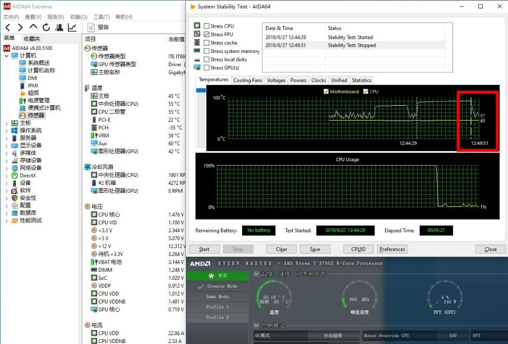The height and width of the screenshot is (344, 508).
Task: Click the DirectX Xbox icon
Action: tap(14, 175)
